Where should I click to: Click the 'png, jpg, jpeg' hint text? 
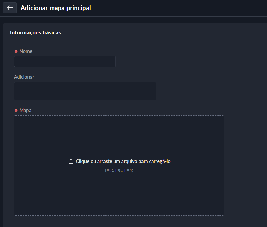coord(119,170)
